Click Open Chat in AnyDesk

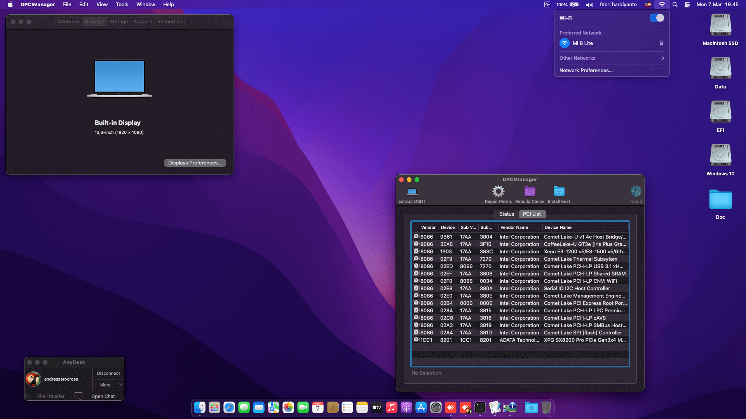[103, 396]
